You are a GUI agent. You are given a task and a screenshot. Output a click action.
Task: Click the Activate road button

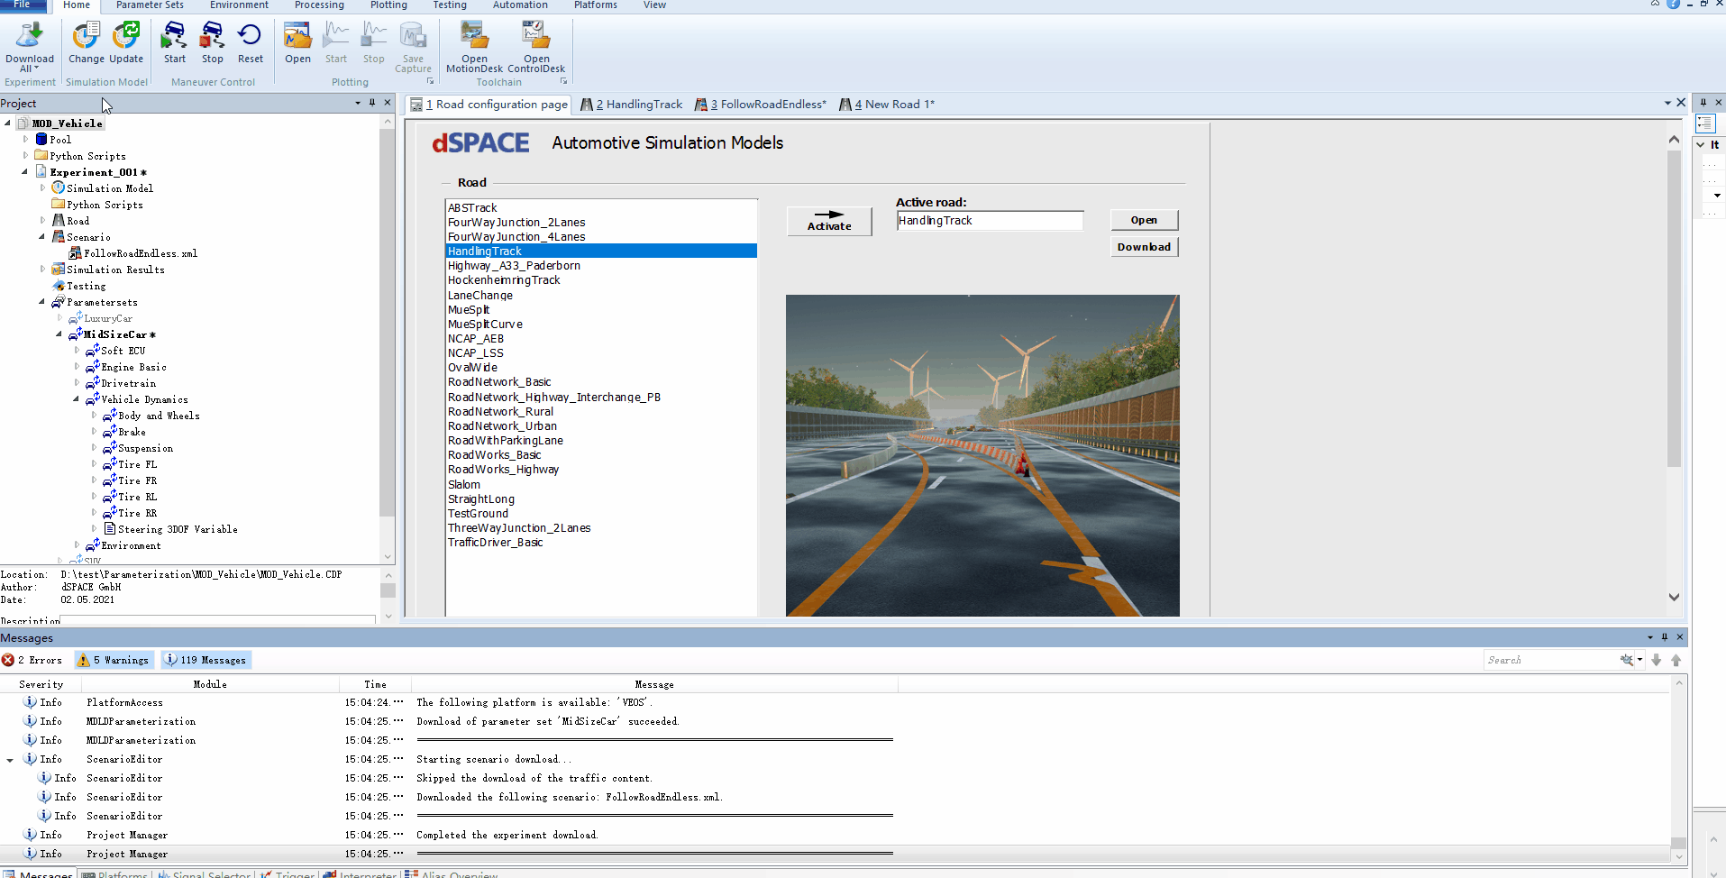(x=829, y=221)
